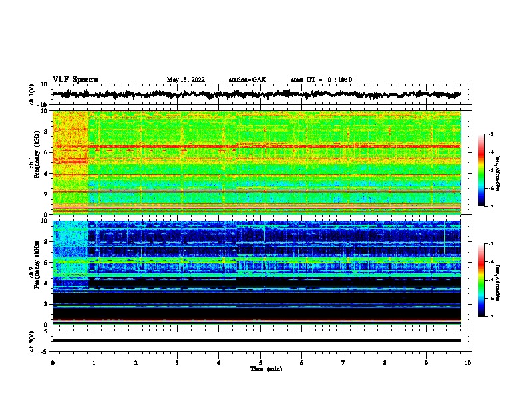Click the "start UT = 0:10:0" text
This screenshot has height=407, width=527.
321,80
